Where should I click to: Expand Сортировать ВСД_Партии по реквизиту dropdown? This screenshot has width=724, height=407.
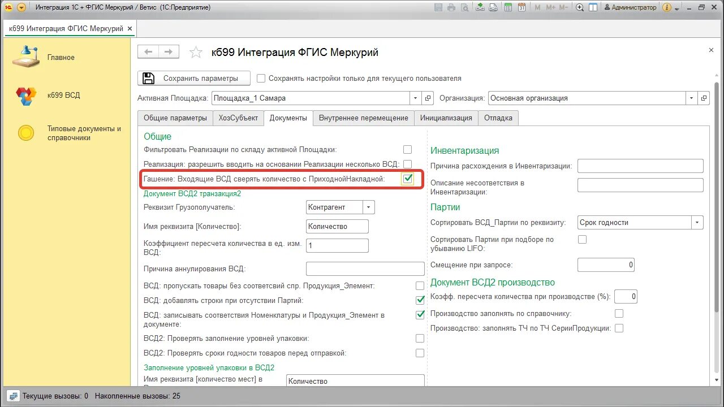(x=698, y=223)
